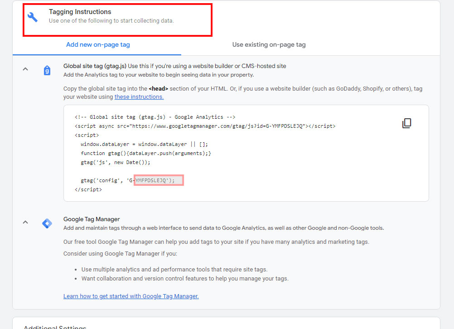The height and width of the screenshot is (329, 454).
Task: Click 'Use one of the following' subtitle
Action: pos(111,21)
